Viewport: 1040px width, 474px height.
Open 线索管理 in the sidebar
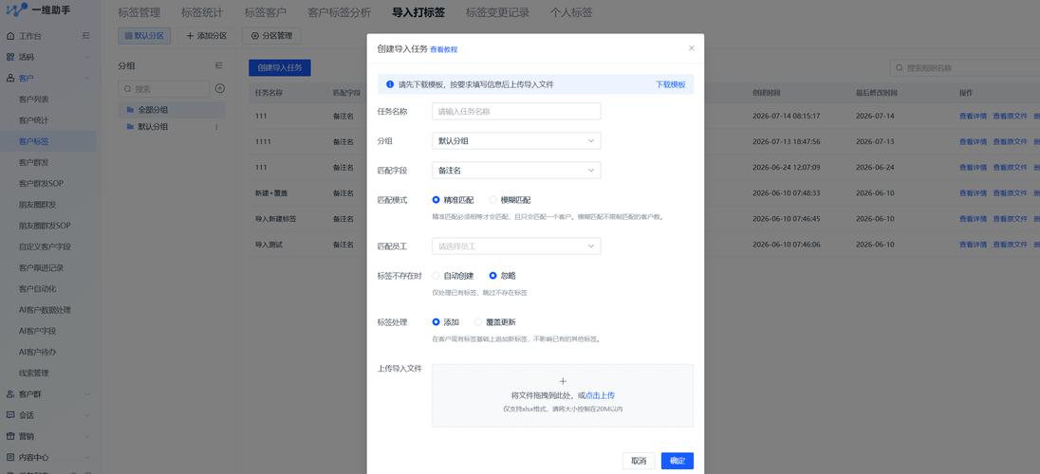33,374
